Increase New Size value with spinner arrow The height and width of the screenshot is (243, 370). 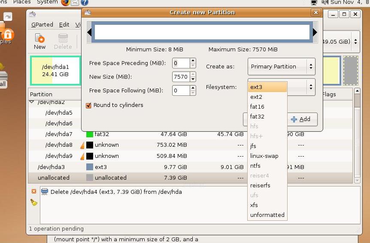pyautogui.click(x=193, y=74)
